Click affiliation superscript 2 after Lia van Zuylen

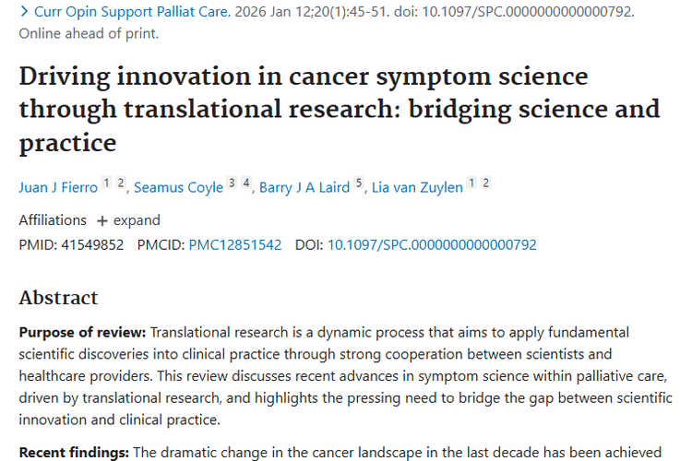pos(485,183)
